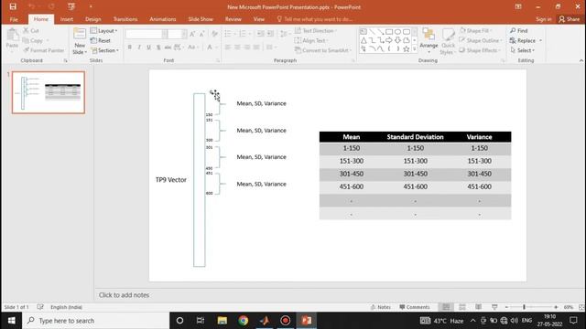Click the Save icon in the title bar

click(x=13, y=6)
